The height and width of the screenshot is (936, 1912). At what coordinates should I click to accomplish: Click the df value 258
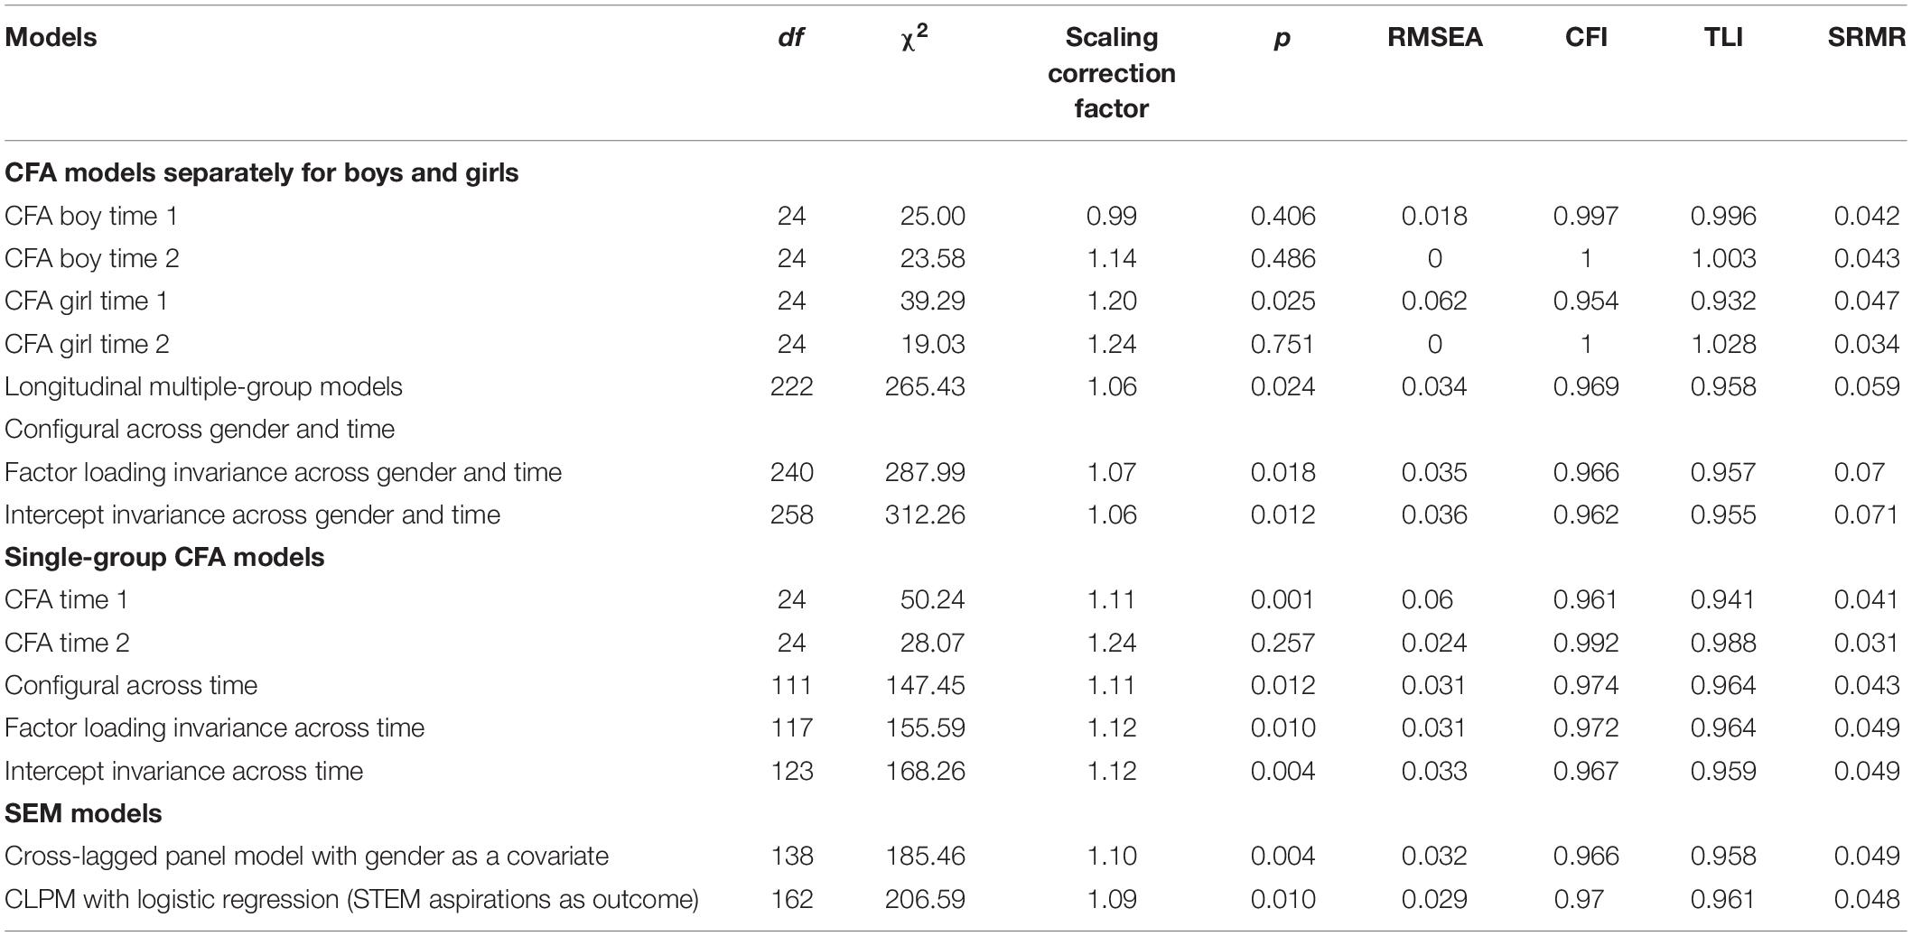click(x=791, y=514)
